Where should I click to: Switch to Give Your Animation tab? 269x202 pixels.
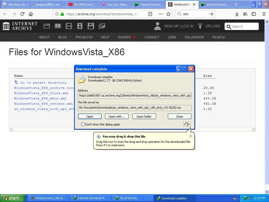click(116, 4)
